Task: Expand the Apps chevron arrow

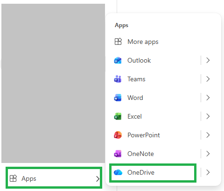Action: [x=98, y=179]
